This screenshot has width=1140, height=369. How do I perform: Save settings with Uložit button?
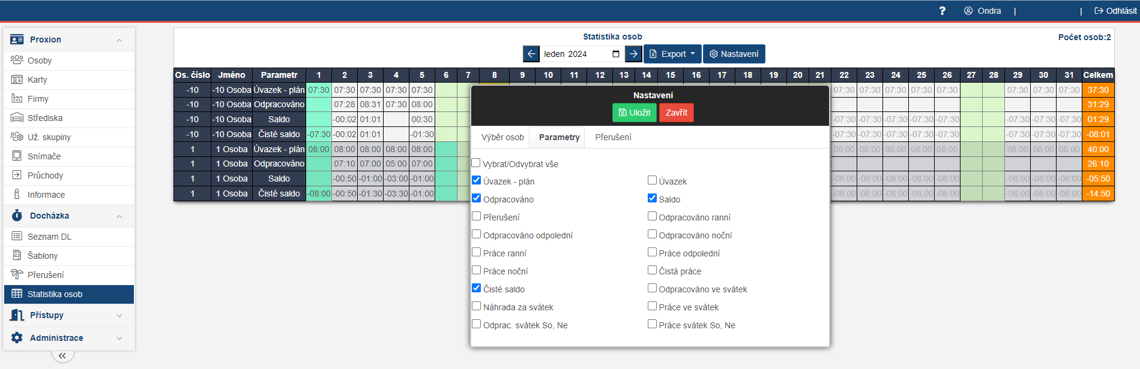click(x=635, y=113)
